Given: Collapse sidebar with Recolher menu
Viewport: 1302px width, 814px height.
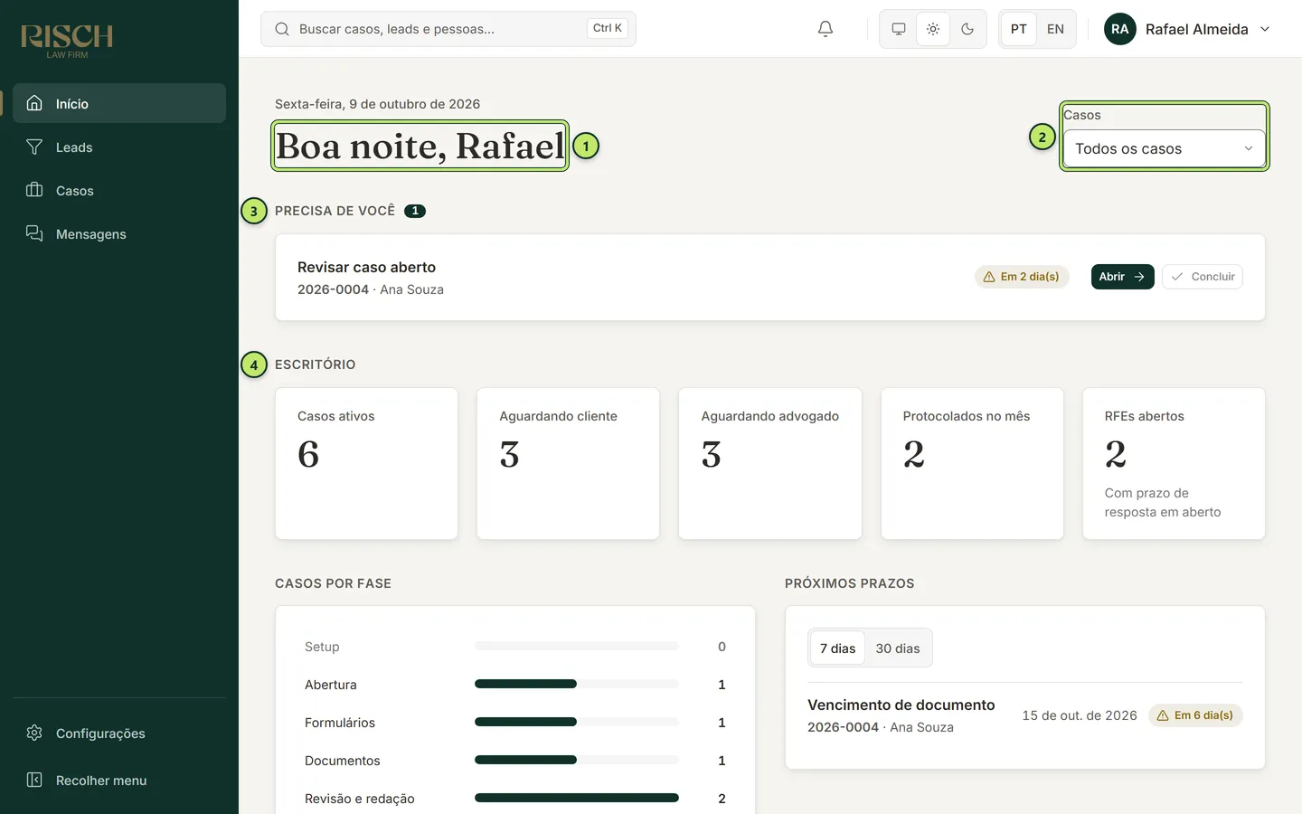Looking at the screenshot, I should pyautogui.click(x=119, y=780).
